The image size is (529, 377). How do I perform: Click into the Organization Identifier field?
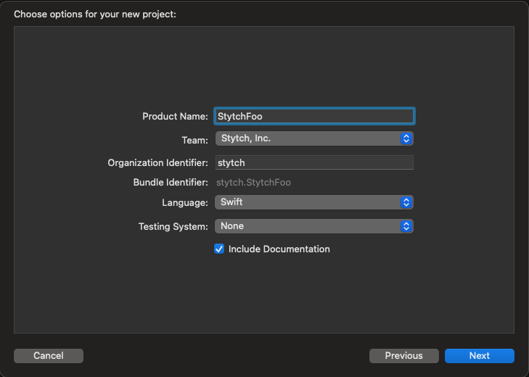(x=313, y=162)
